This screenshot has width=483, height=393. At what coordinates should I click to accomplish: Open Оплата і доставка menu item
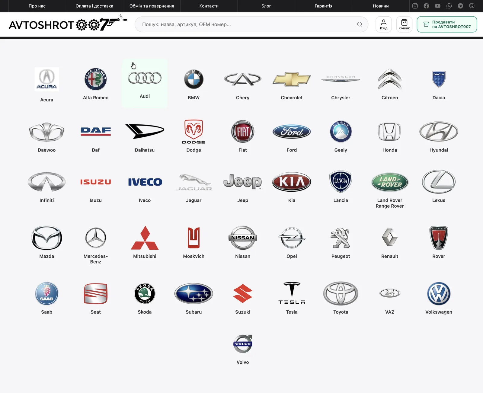(94, 6)
